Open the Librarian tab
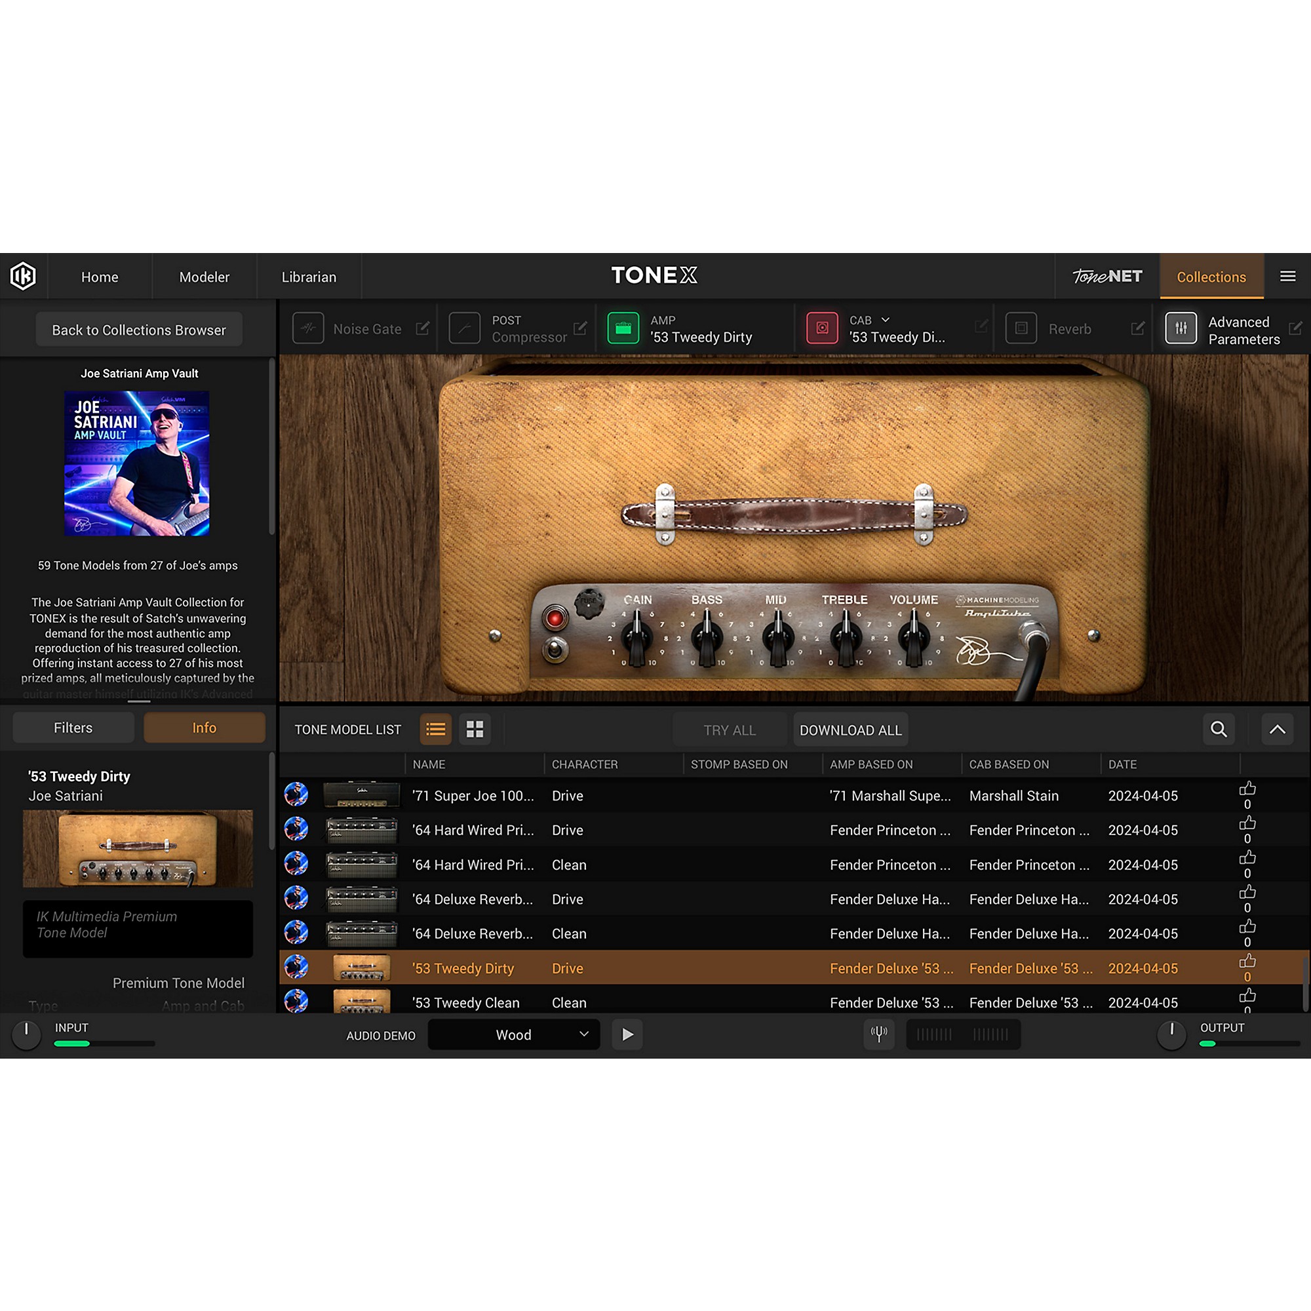The width and height of the screenshot is (1311, 1311). [309, 277]
